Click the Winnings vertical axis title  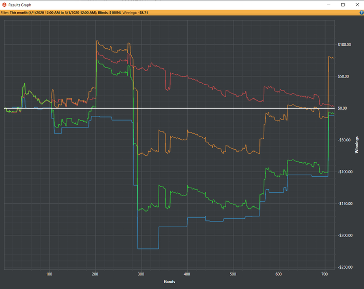tap(357, 145)
